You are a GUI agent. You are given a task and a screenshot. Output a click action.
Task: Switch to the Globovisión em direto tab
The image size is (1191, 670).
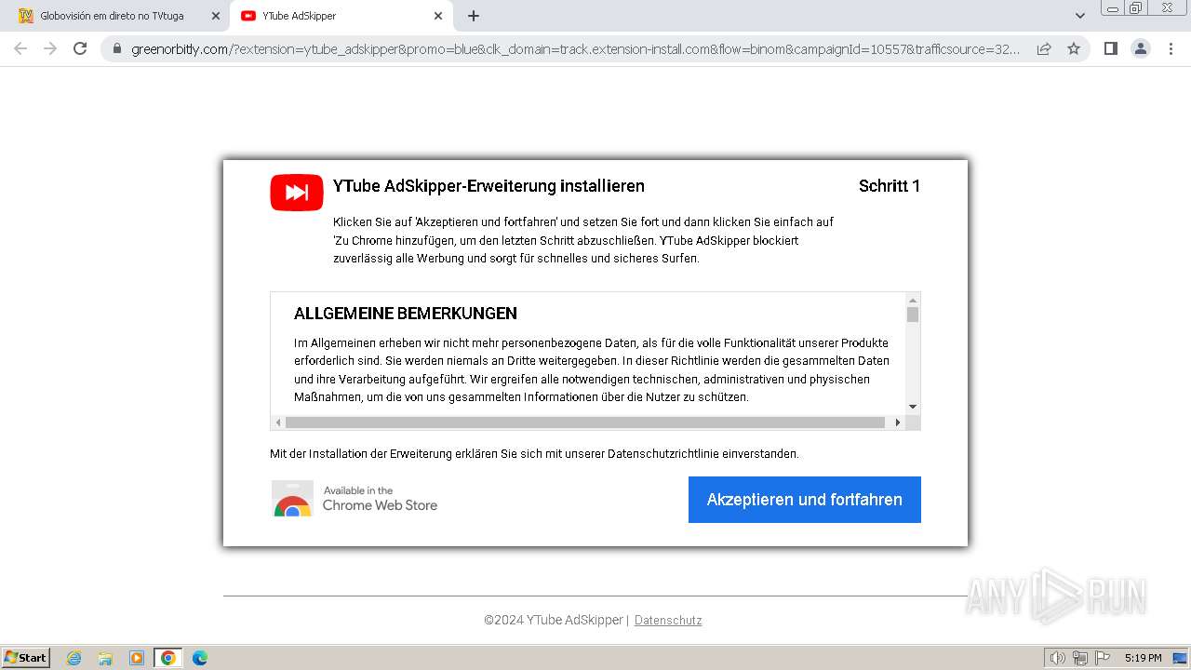(x=112, y=16)
